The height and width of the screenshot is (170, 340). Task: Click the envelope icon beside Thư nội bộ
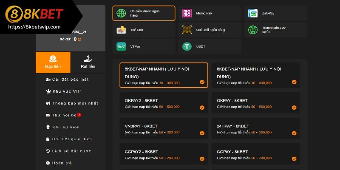click(48, 115)
